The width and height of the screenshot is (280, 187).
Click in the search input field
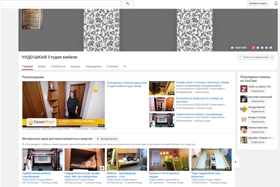[61, 4]
